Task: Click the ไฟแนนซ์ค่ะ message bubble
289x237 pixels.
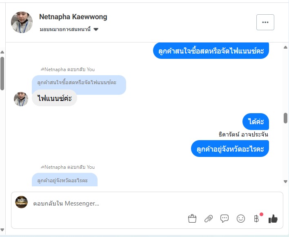Action: pyautogui.click(x=54, y=98)
